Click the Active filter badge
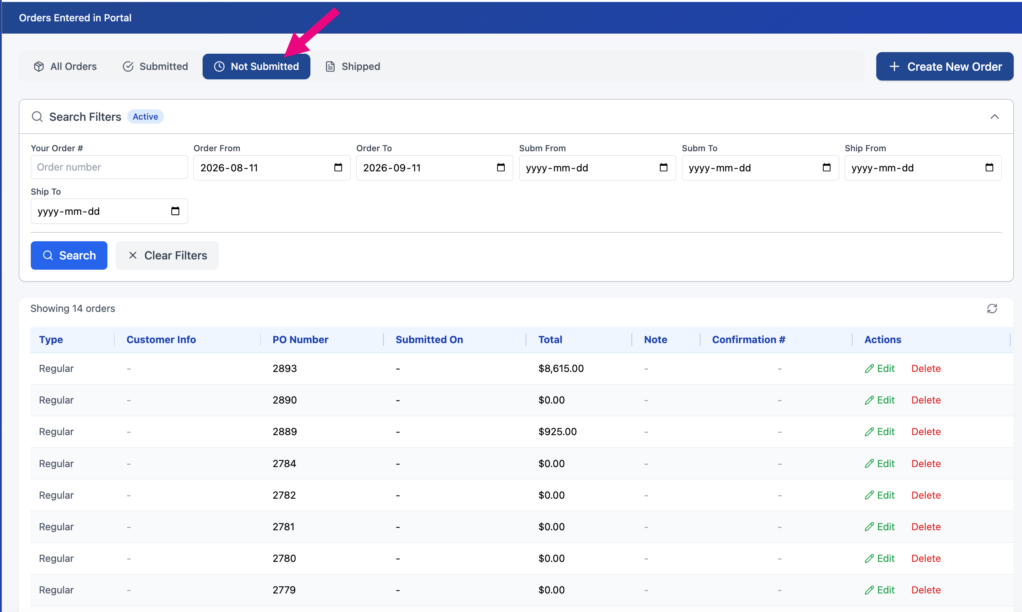This screenshot has width=1022, height=612. [x=145, y=117]
